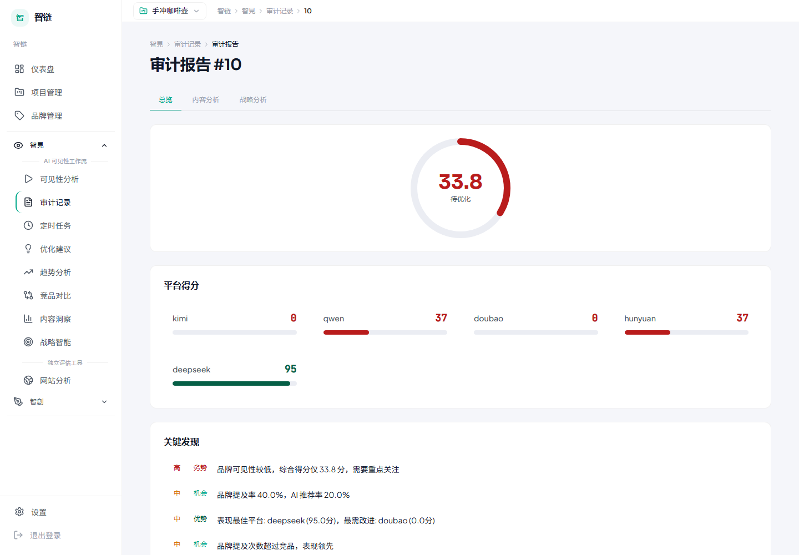Open the 仪表盘 dashboard icon
The image size is (799, 555).
(19, 69)
